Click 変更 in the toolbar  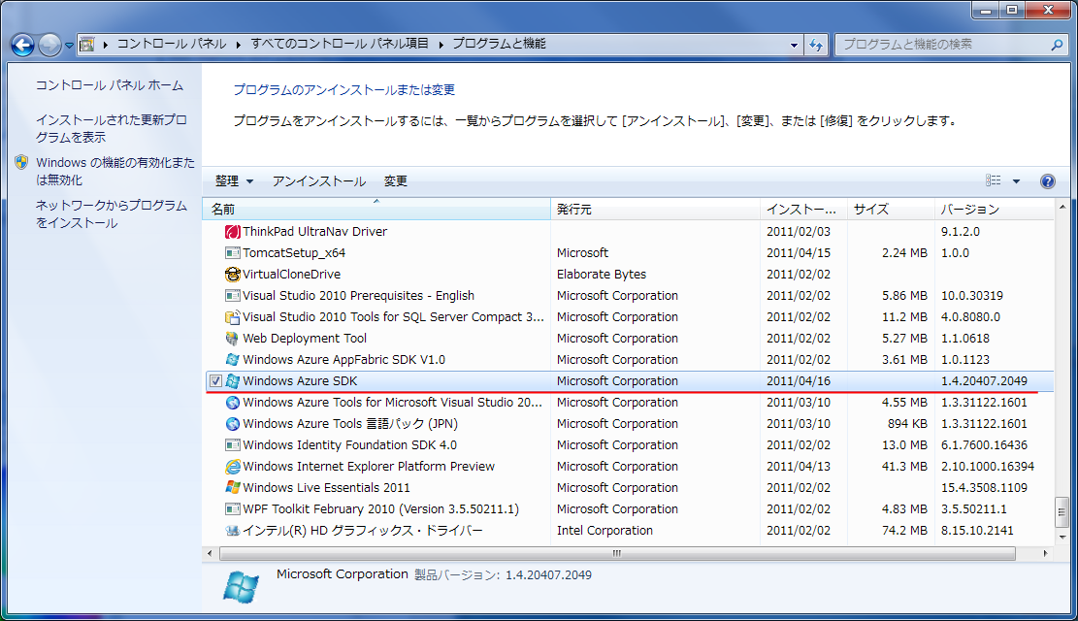(x=395, y=181)
